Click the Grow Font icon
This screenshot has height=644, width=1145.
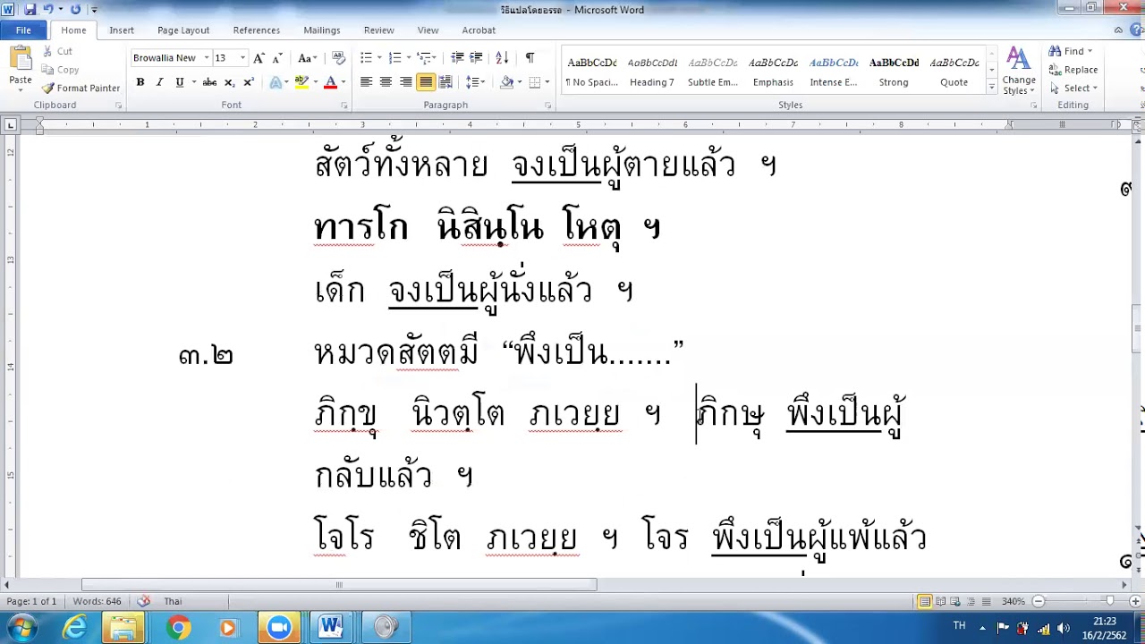[x=259, y=58]
